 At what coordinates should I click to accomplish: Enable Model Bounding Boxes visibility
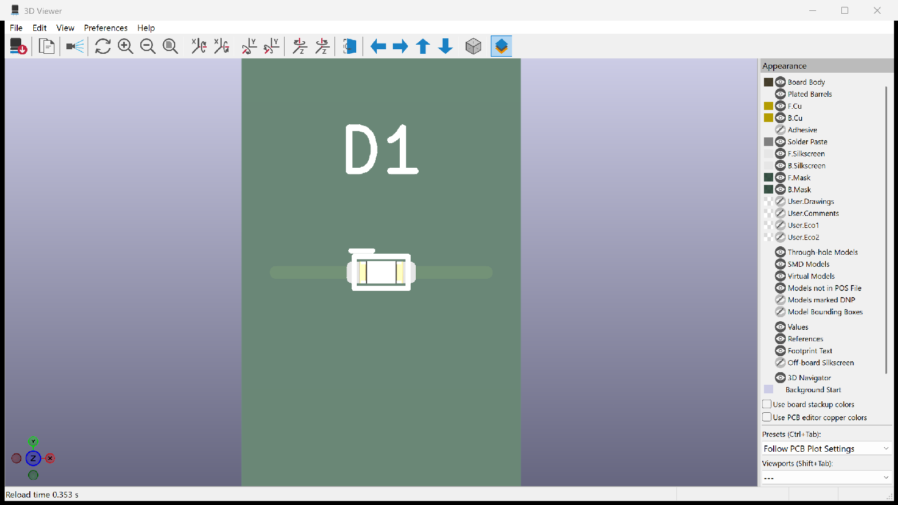click(780, 312)
